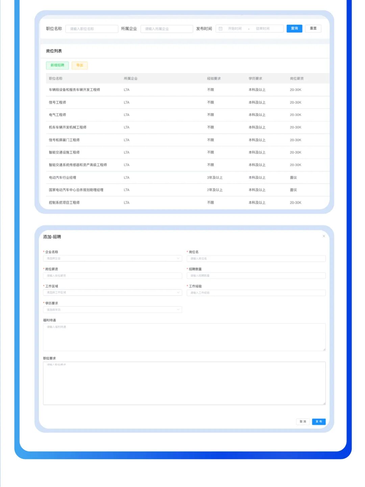Select row 国家电动汽车中心总体规划助理经理
The width and height of the screenshot is (365, 487).
coord(188,190)
